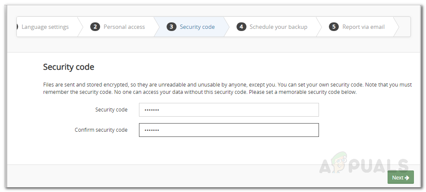The height and width of the screenshot is (192, 426).
Task: Click inside Confirm security code field
Action: click(229, 130)
